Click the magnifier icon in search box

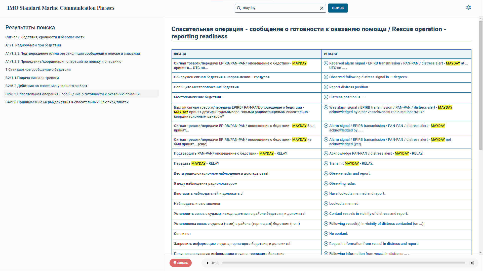[239, 8]
